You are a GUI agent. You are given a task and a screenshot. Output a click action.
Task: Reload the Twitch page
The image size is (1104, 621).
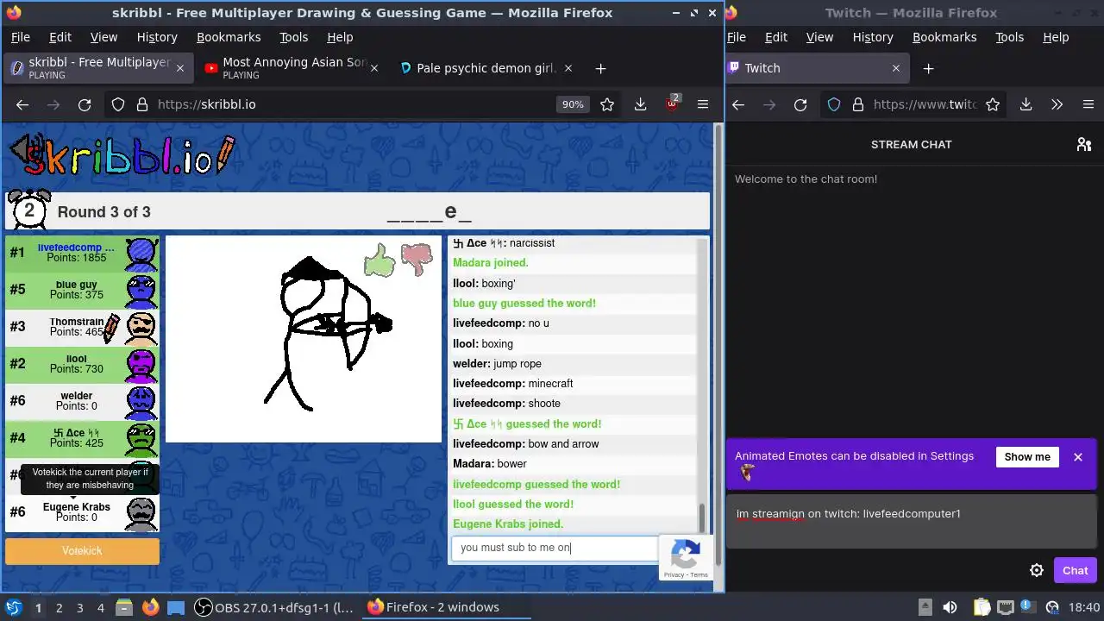(800, 104)
